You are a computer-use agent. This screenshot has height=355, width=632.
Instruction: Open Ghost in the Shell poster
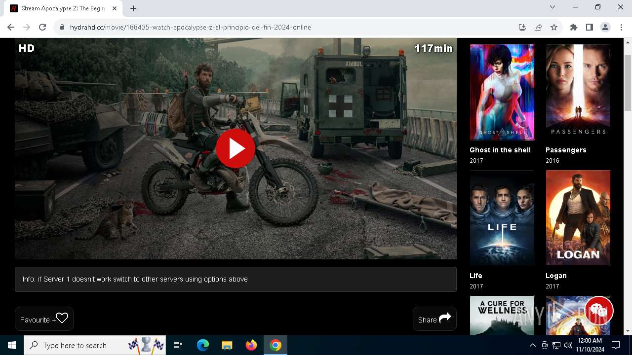click(502, 92)
